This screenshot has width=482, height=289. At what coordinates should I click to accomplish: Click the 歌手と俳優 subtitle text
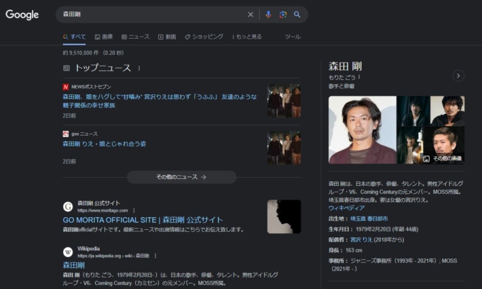341,86
